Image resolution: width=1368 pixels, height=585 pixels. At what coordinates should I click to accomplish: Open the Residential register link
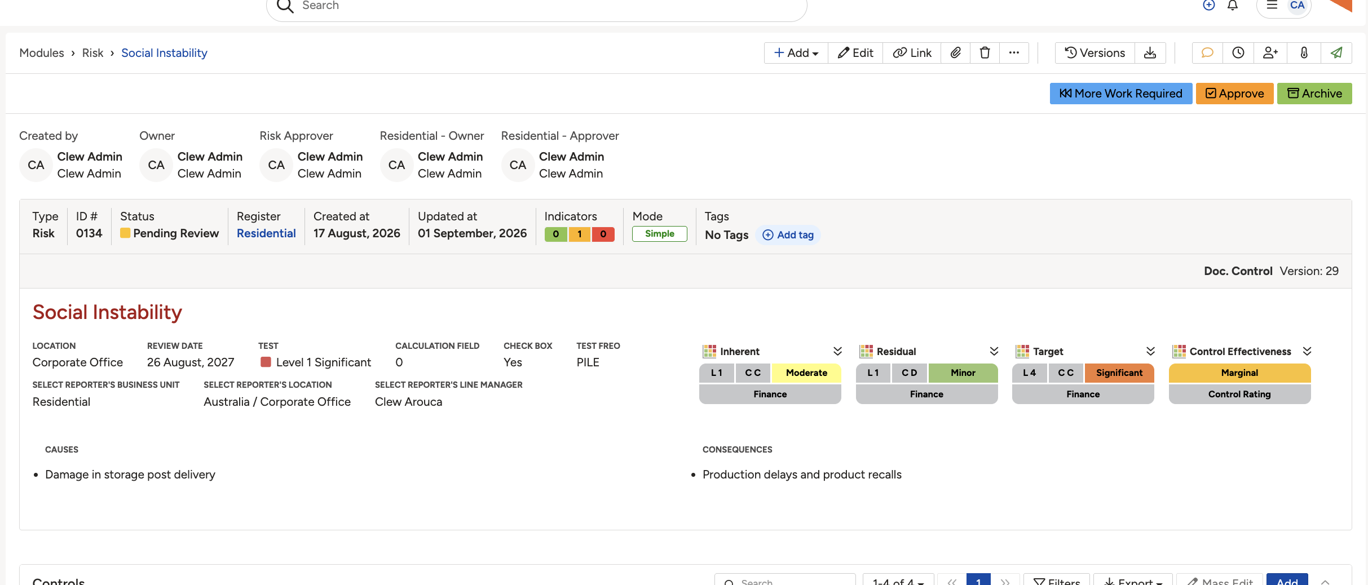pyautogui.click(x=266, y=233)
